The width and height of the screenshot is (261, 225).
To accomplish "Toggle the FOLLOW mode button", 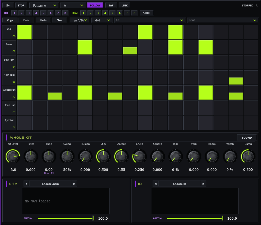I will 95,5.
